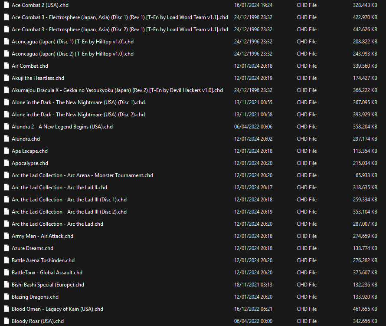Click the file icon beside Air Combat.chd
Viewport: 386px width, 326px height.
click(7, 66)
